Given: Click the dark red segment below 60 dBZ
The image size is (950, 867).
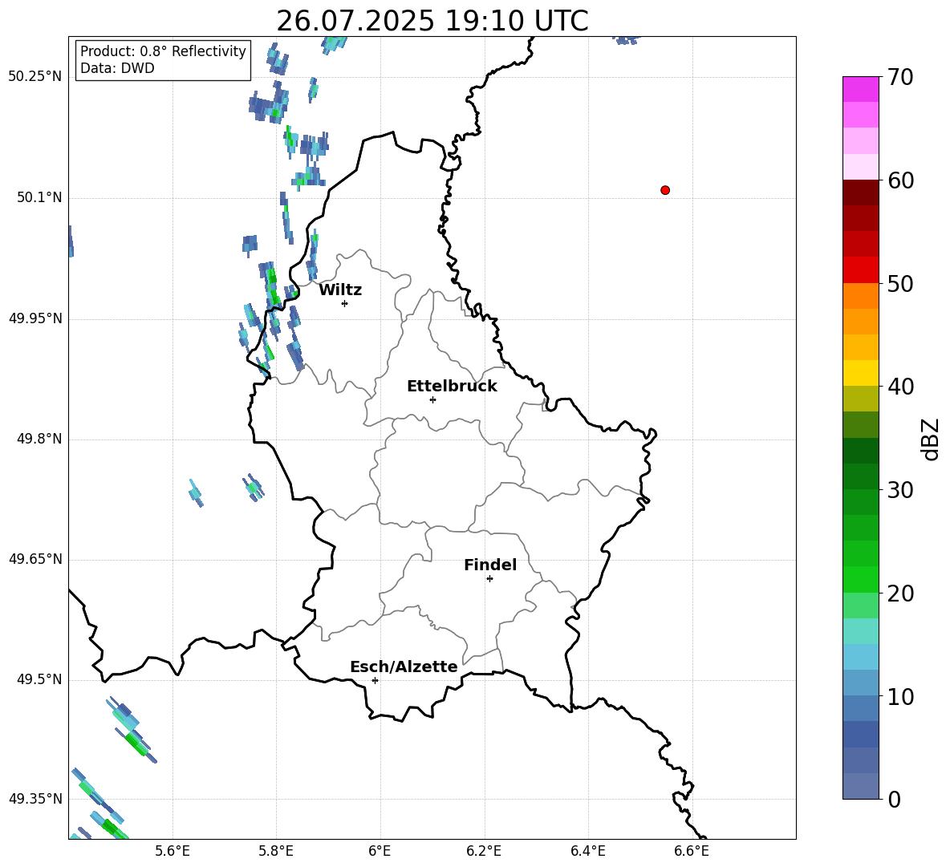Looking at the screenshot, I should pyautogui.click(x=860, y=192).
